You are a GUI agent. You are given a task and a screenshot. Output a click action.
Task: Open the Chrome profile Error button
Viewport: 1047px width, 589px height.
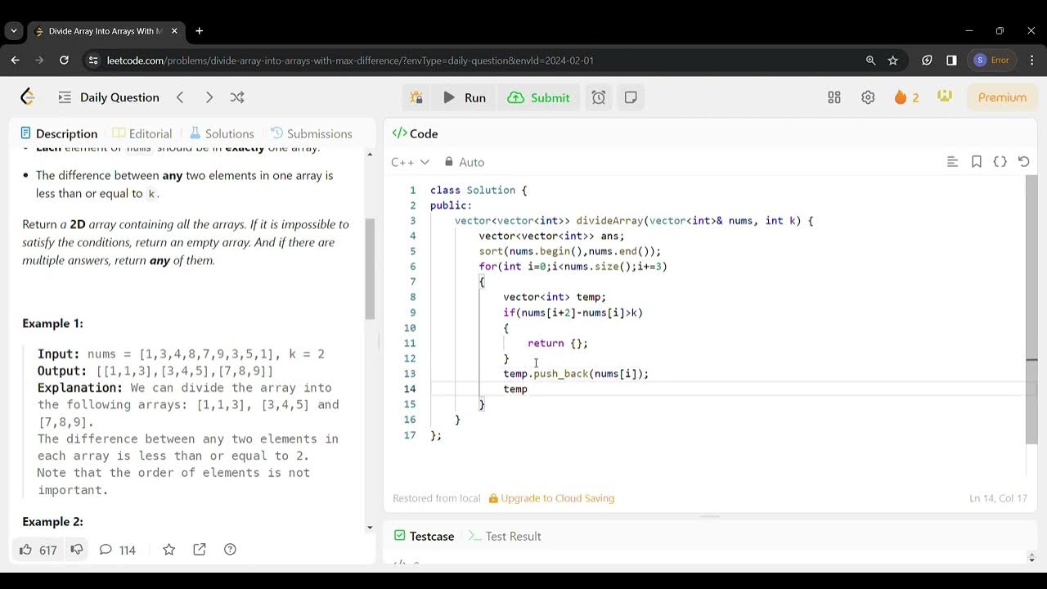tap(991, 60)
